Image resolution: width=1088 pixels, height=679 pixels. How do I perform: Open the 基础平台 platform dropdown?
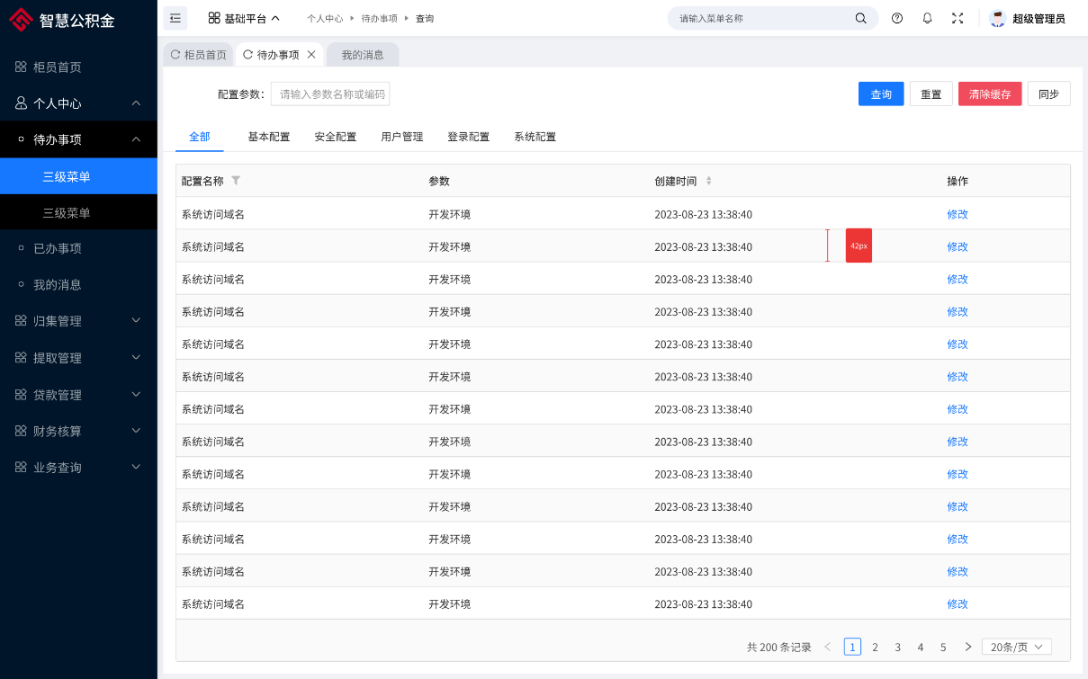244,18
